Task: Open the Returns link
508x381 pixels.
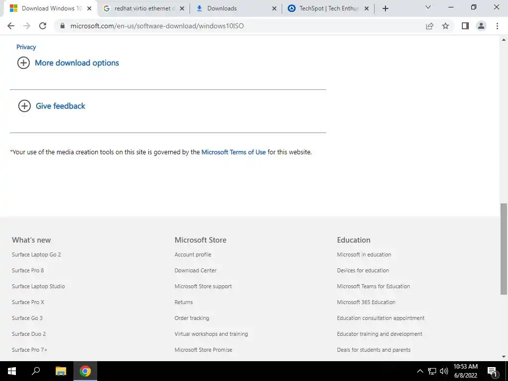Action: coord(184,302)
